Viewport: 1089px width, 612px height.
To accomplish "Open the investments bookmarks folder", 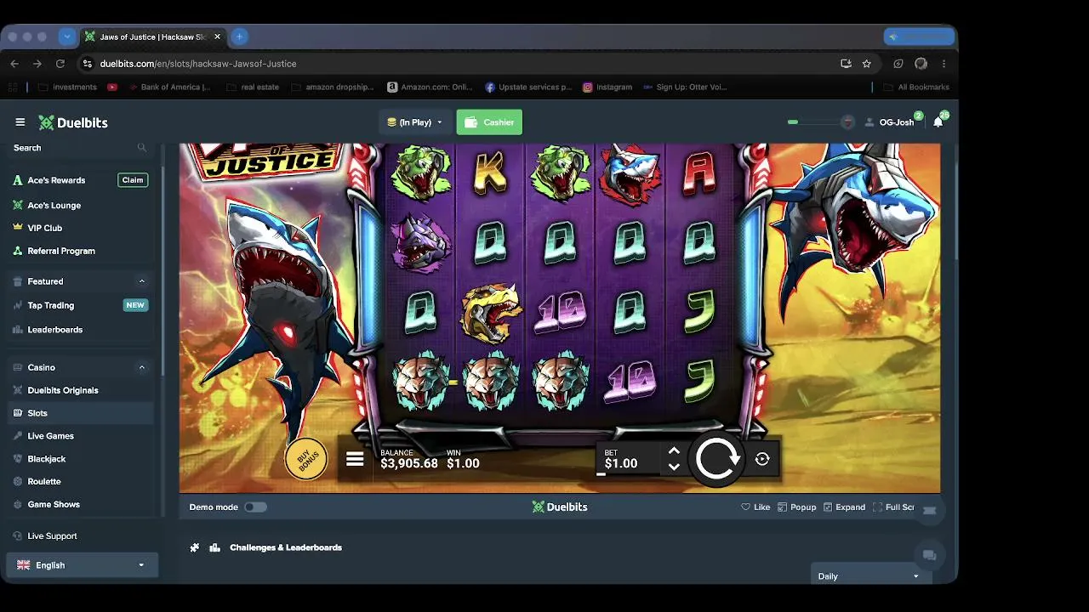I will [x=68, y=87].
